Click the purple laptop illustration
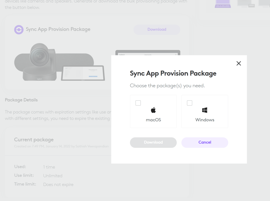The width and height of the screenshot is (270, 201). 223,4
